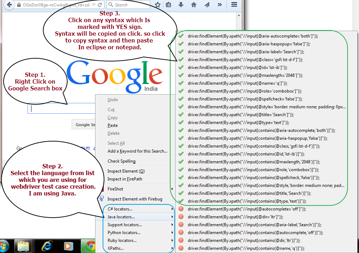Choose Delete in the context menu
Image resolution: width=359 pixels, height=253 pixels.
(x=136, y=133)
